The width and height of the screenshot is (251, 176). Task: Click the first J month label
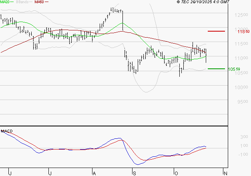click(10, 174)
